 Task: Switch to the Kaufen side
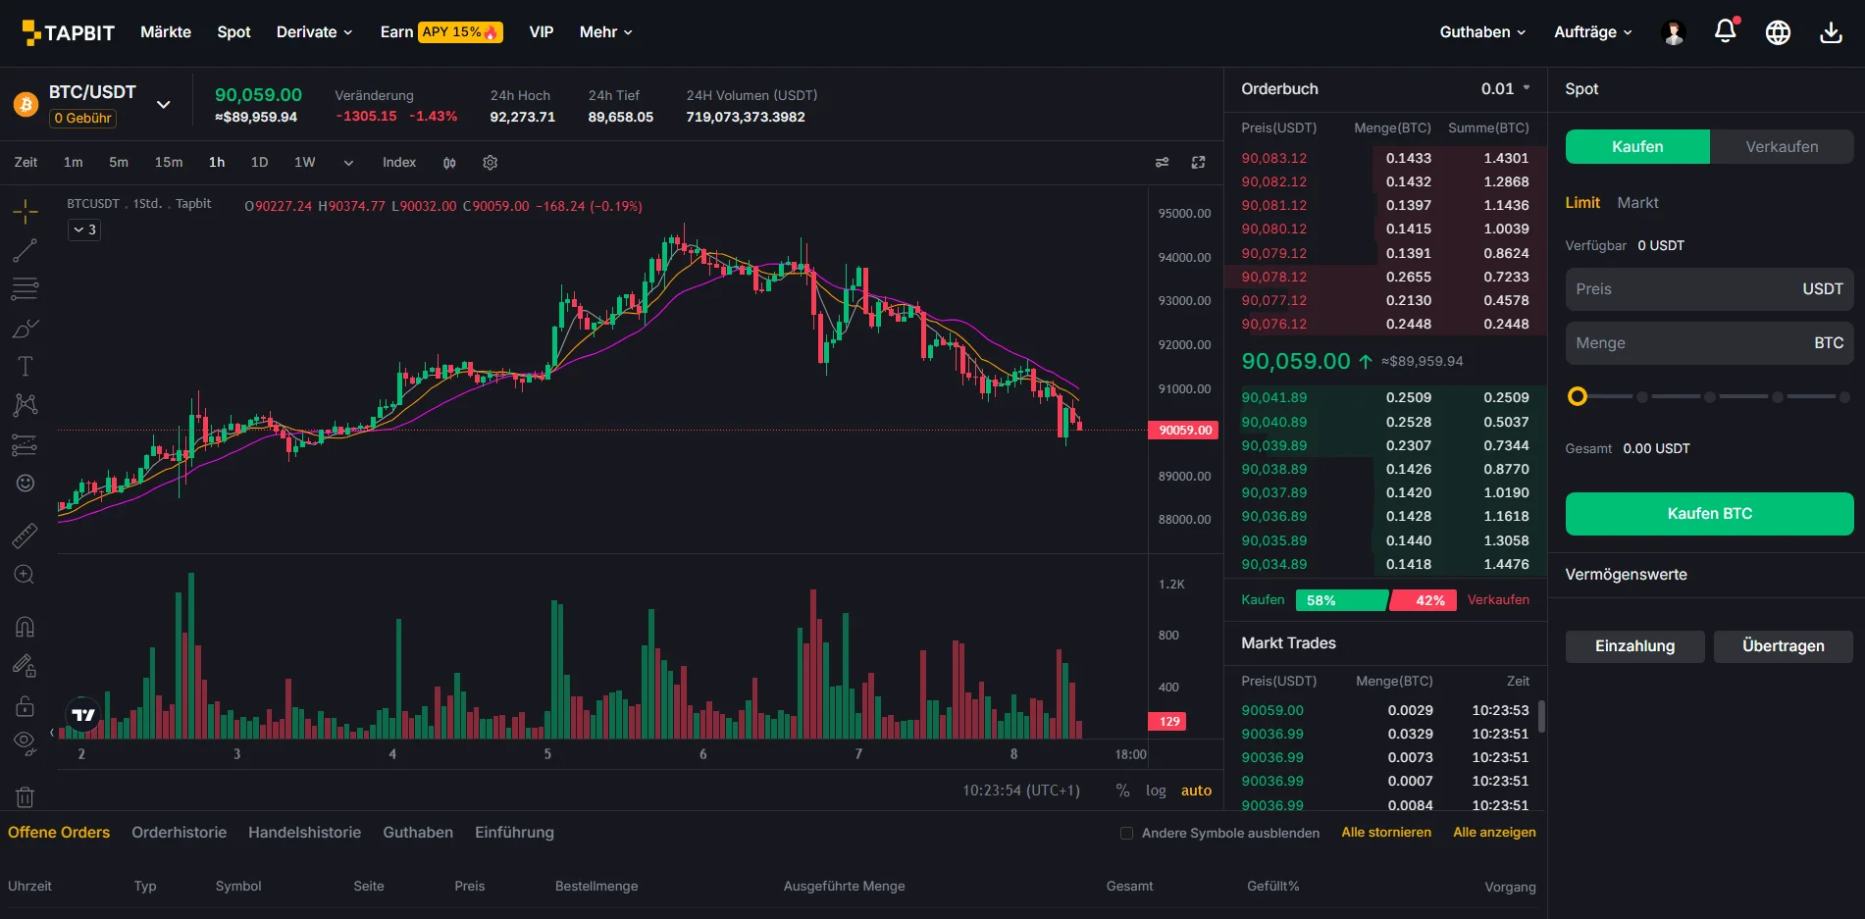[x=1637, y=146]
